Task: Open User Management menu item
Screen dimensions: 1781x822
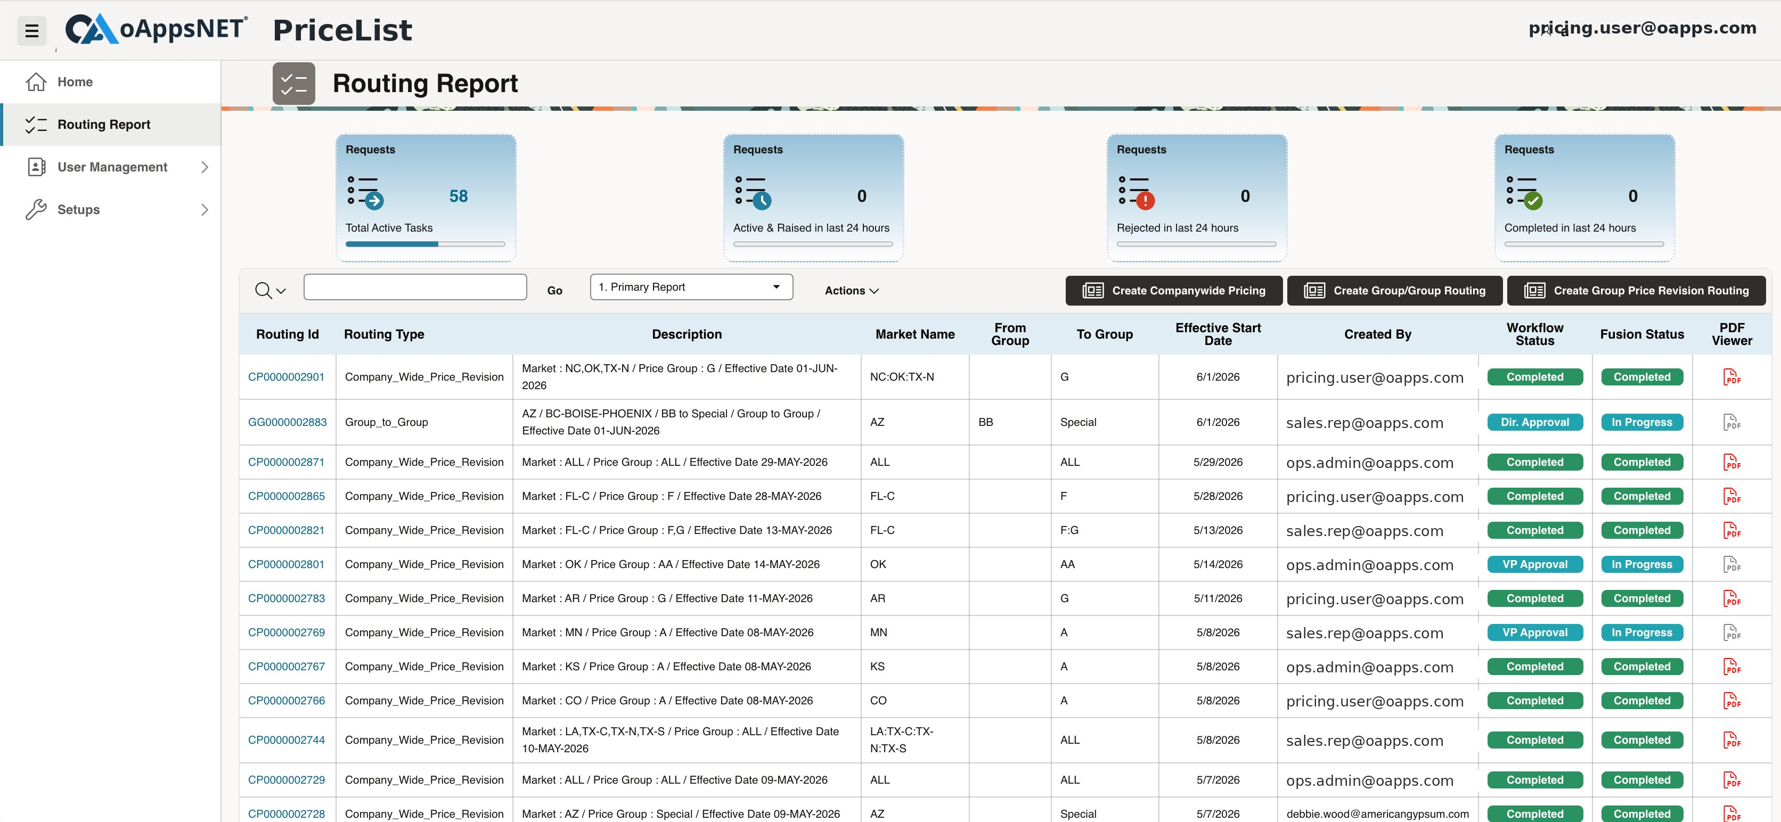Action: pyautogui.click(x=111, y=167)
